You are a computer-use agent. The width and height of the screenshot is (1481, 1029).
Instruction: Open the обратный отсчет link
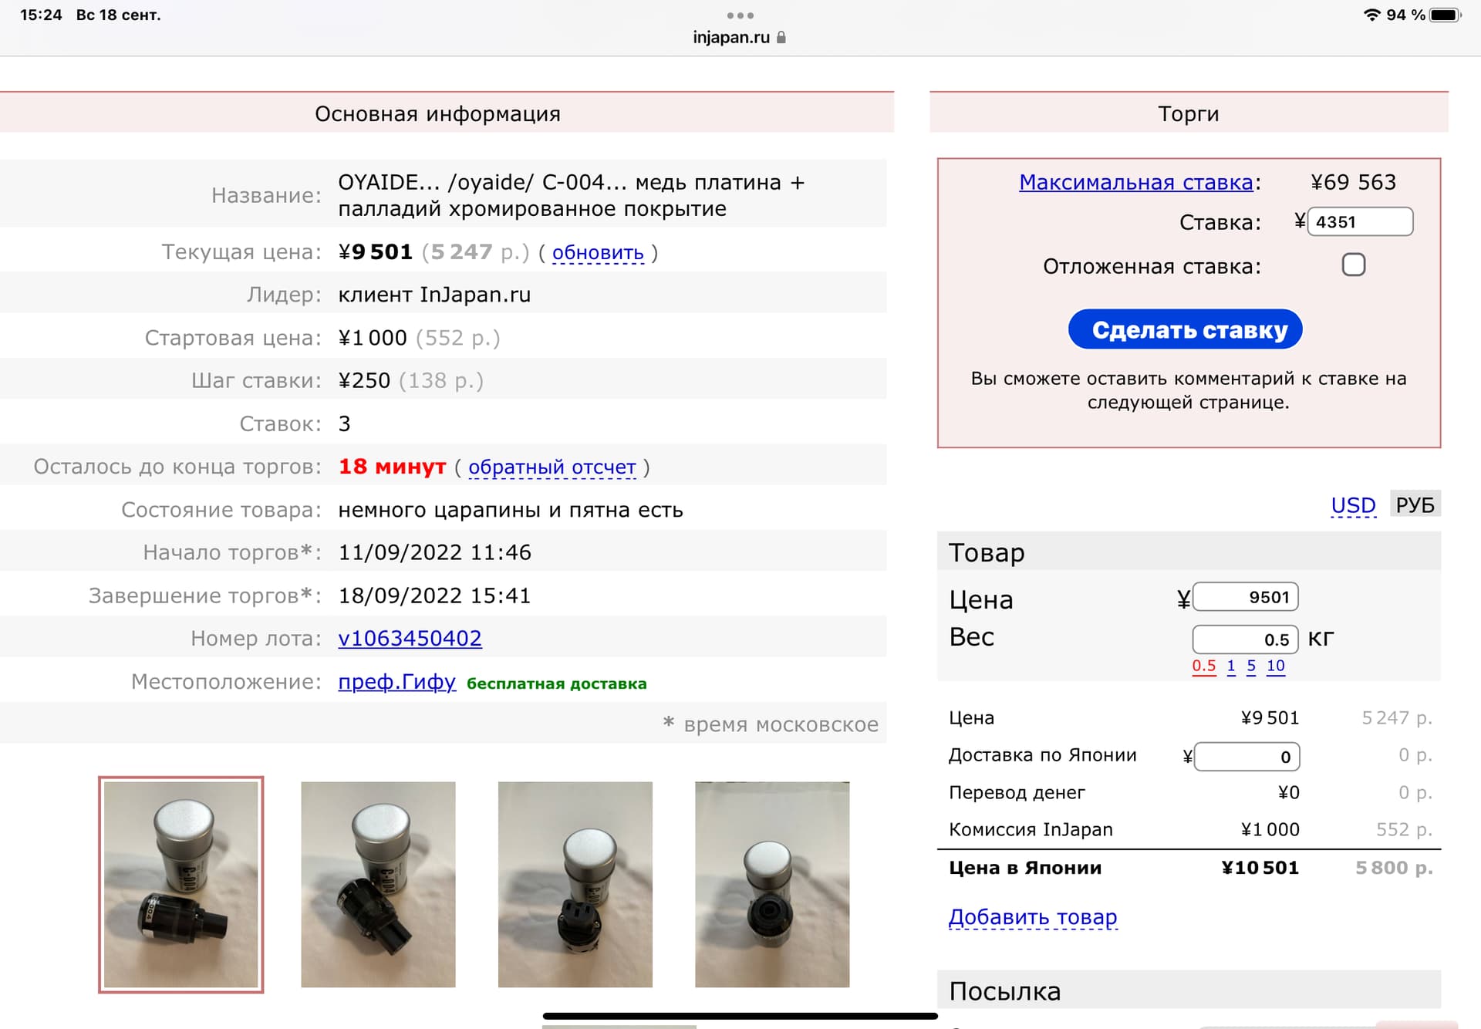552,467
